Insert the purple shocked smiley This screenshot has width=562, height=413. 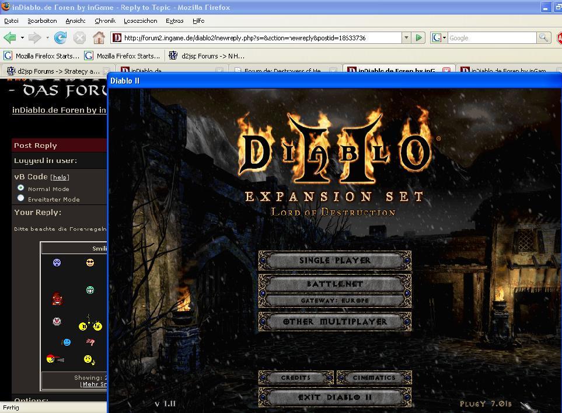pos(57,263)
